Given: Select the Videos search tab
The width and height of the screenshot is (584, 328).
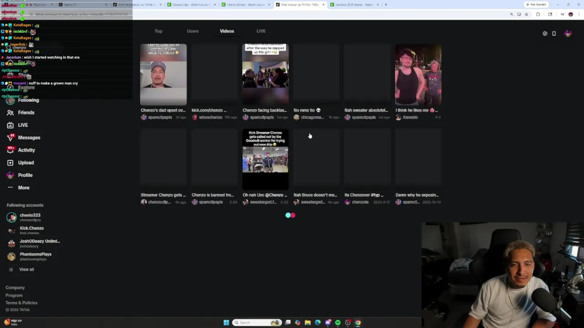Looking at the screenshot, I should point(227,31).
